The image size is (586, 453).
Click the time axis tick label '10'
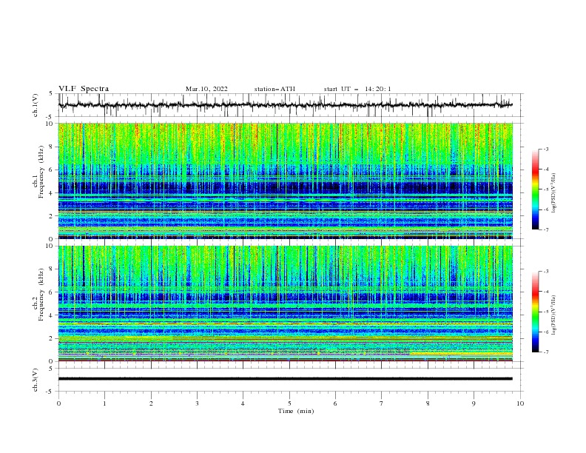click(520, 403)
